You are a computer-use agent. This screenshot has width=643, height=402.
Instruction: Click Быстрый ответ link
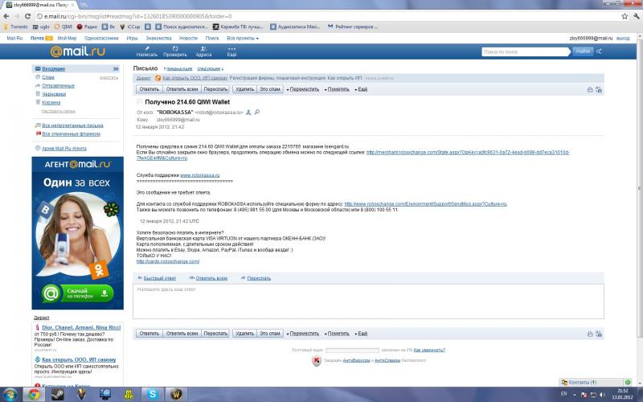(159, 278)
